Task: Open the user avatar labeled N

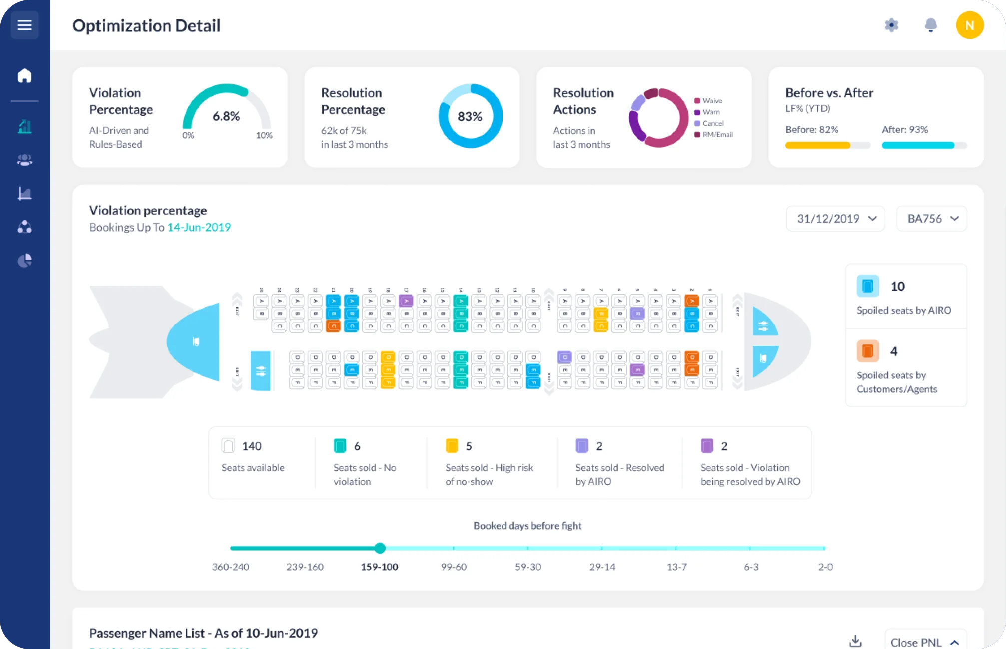Action: (969, 25)
